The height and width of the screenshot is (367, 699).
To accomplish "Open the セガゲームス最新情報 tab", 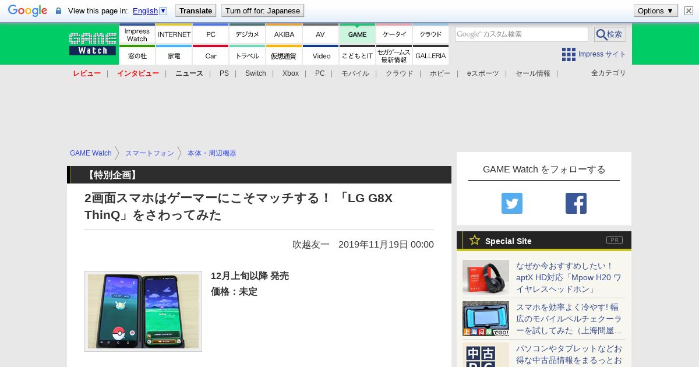I will pyautogui.click(x=394, y=55).
